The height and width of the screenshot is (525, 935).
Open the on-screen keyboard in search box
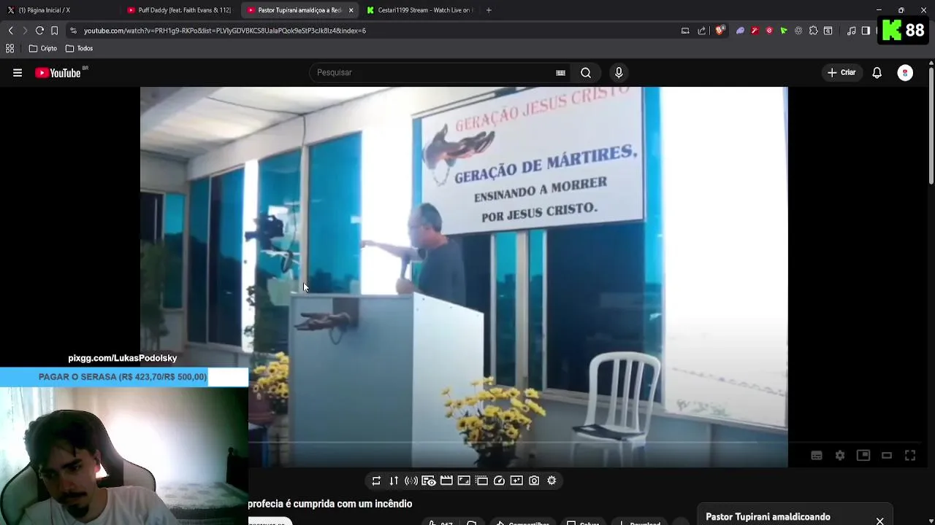(560, 73)
